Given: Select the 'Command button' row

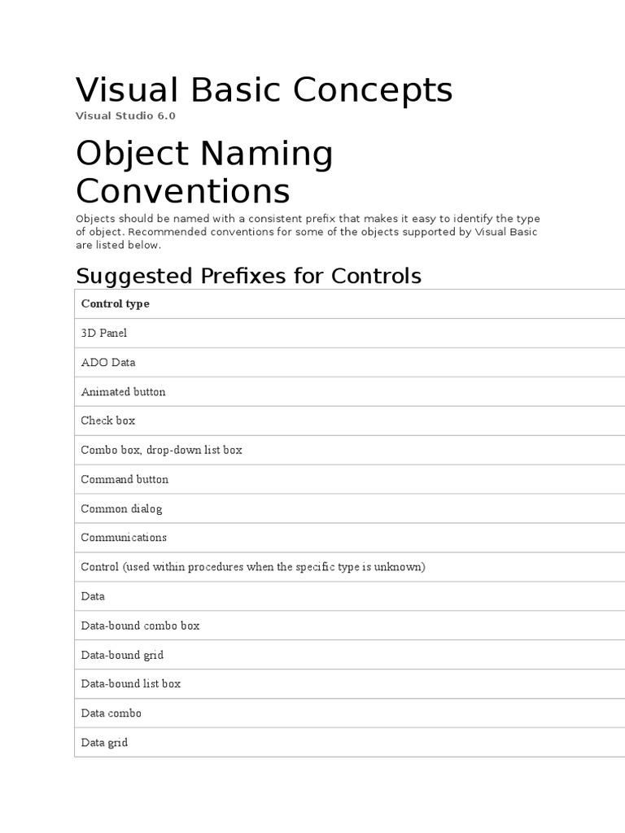Looking at the screenshot, I should tap(125, 479).
